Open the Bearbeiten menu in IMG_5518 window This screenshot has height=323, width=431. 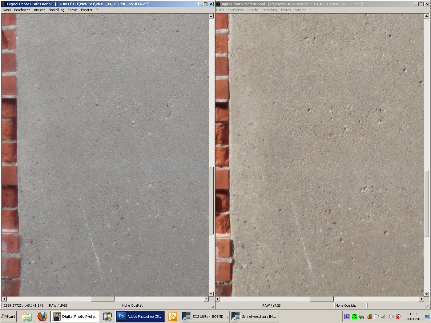22,10
